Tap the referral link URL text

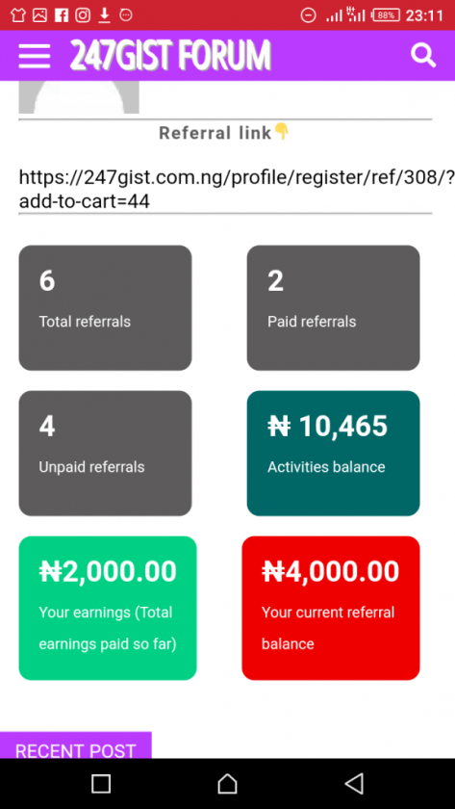[x=237, y=189]
